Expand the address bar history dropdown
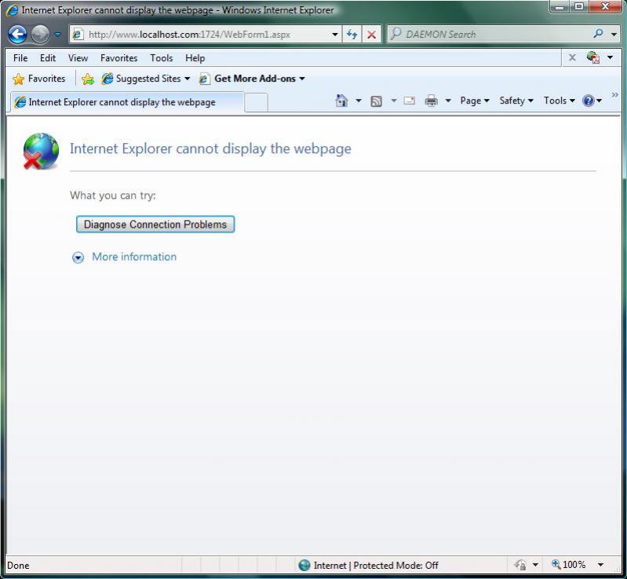The height and width of the screenshot is (579, 627). coord(335,35)
